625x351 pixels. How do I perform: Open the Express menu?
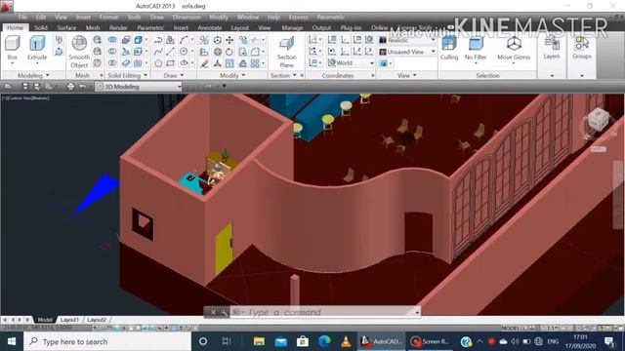[298, 18]
